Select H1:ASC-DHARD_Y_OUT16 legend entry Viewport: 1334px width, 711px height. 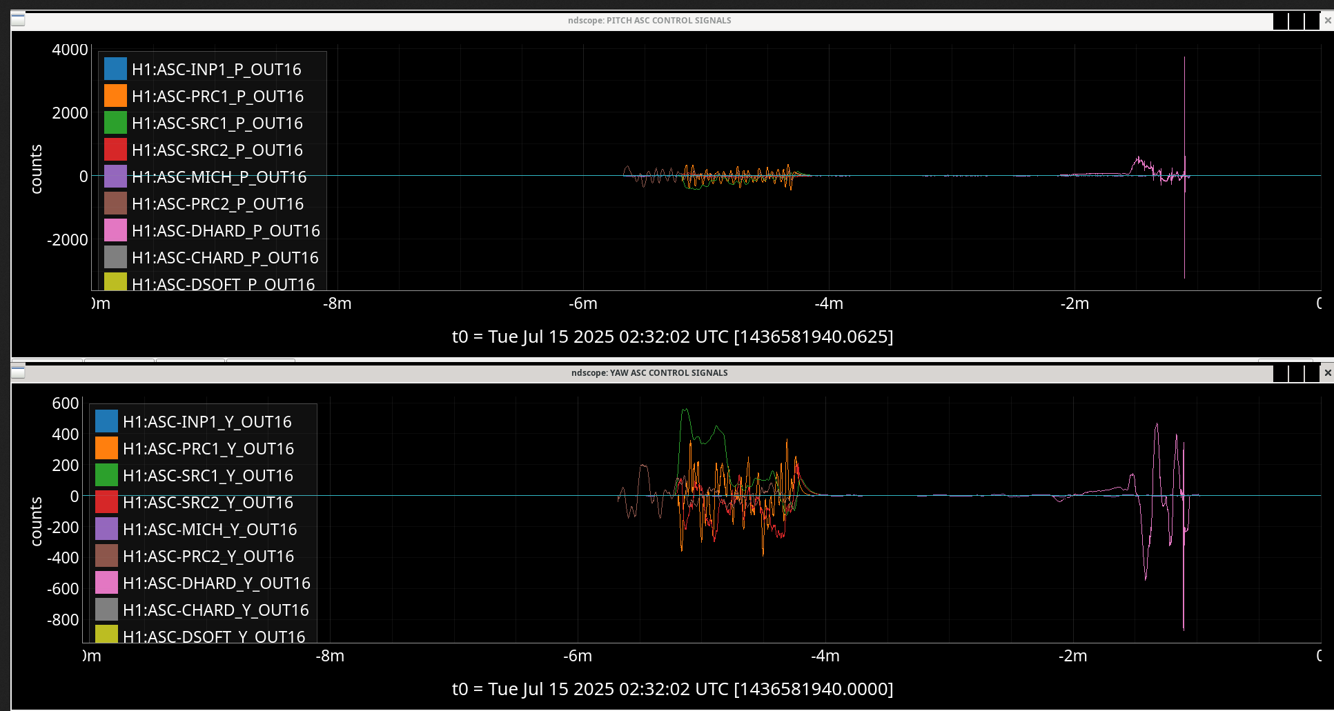tap(217, 583)
